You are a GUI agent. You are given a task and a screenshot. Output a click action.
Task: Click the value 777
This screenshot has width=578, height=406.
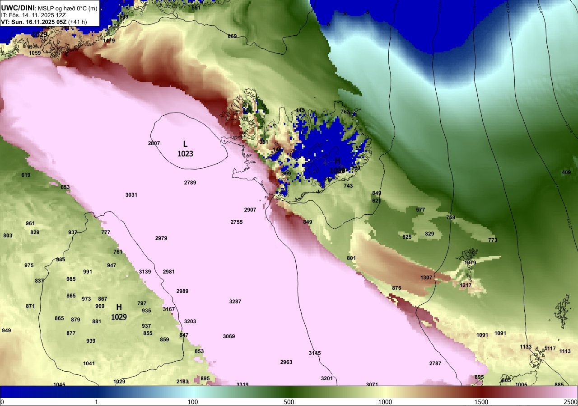tap(106, 232)
